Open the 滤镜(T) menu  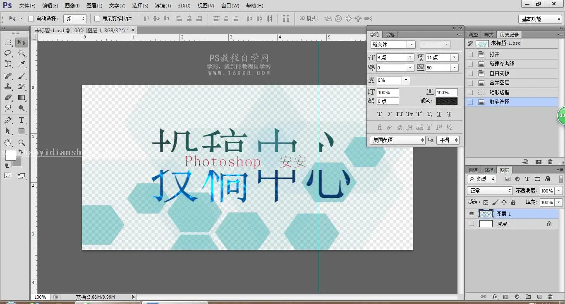point(163,6)
